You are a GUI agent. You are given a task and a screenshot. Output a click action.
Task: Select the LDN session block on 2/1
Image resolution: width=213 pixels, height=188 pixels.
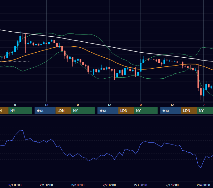click(64, 111)
